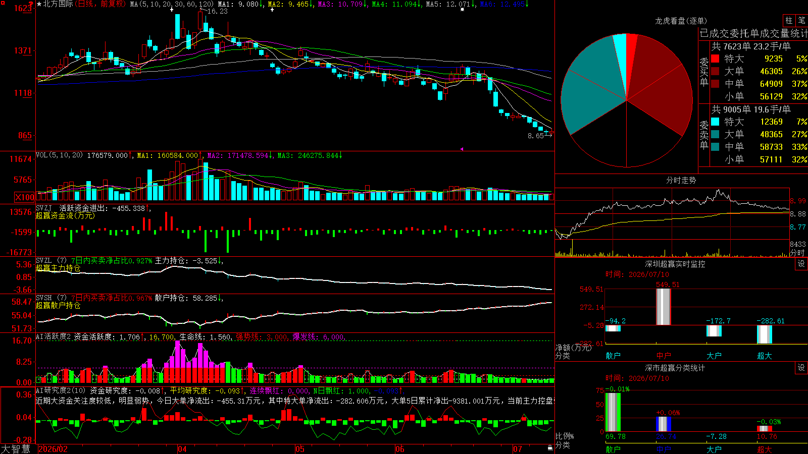The image size is (808, 454).
Task: Switch pie view to 柱 bar mode
Action: coord(789,20)
